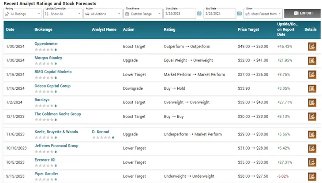Click the Start Date input field
Image resolution: width=322 pixels, height=183 pixels.
pos(180,14)
